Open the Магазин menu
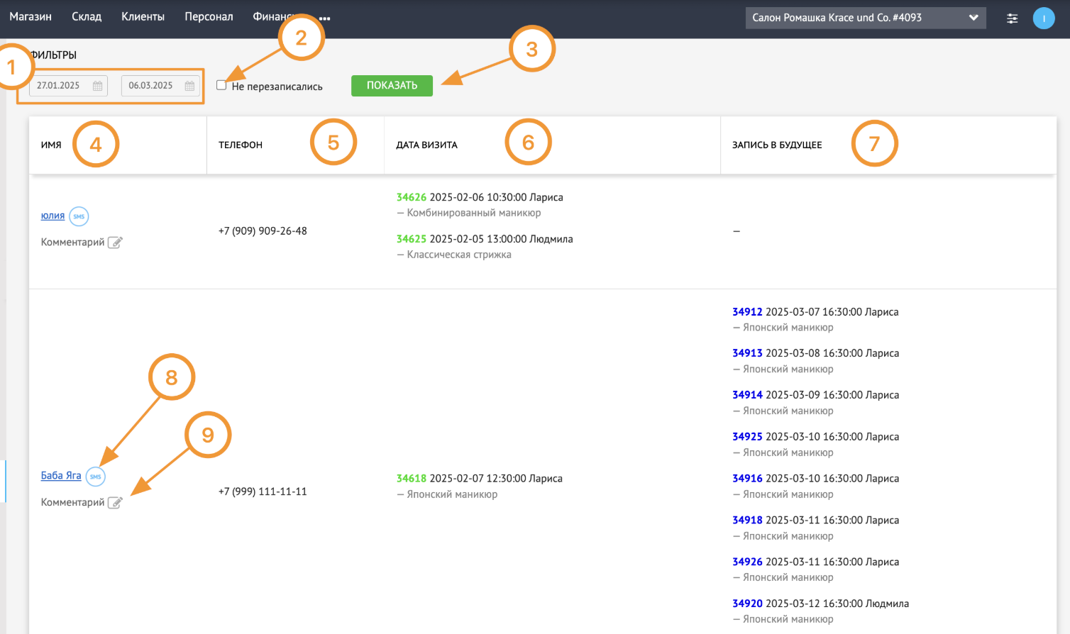The image size is (1070, 634). tap(31, 16)
